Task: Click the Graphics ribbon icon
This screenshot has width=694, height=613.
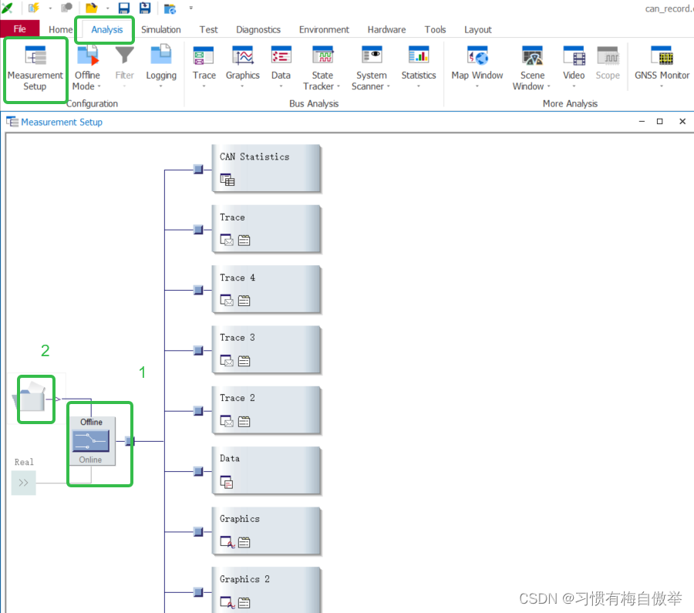Action: (243, 56)
